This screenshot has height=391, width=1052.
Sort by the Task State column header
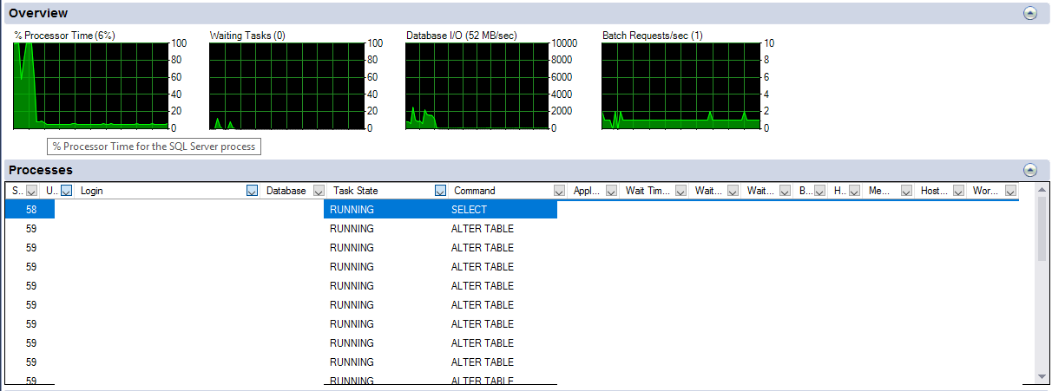pyautogui.click(x=380, y=191)
